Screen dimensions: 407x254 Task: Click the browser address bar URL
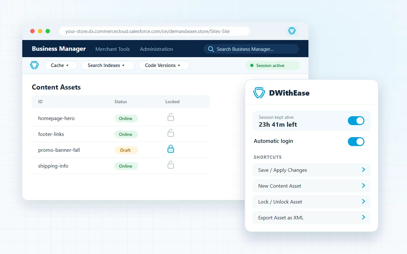tap(155, 31)
